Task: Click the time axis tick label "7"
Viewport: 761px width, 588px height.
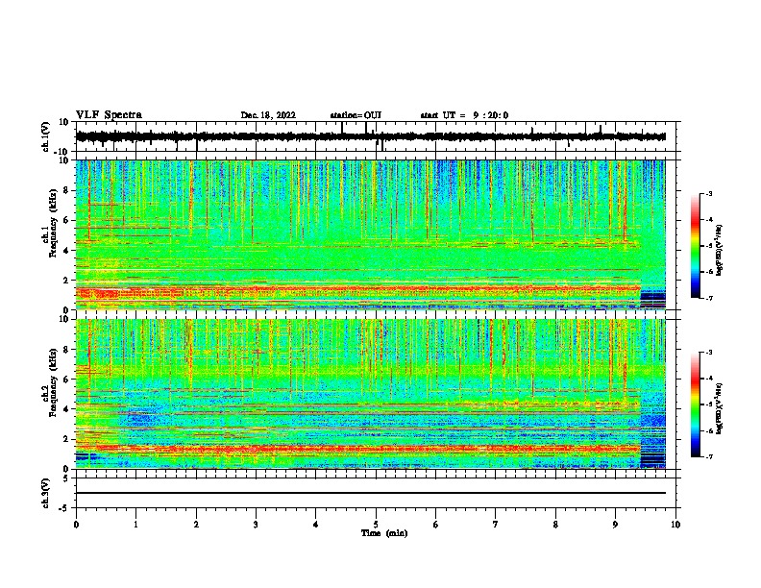Action: click(496, 525)
